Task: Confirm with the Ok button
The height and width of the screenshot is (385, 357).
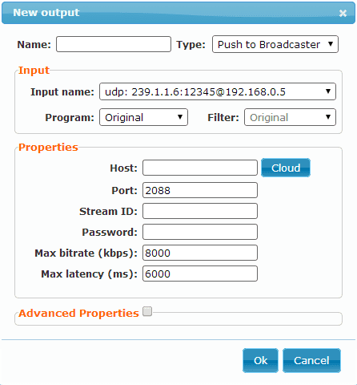Action: (260, 360)
